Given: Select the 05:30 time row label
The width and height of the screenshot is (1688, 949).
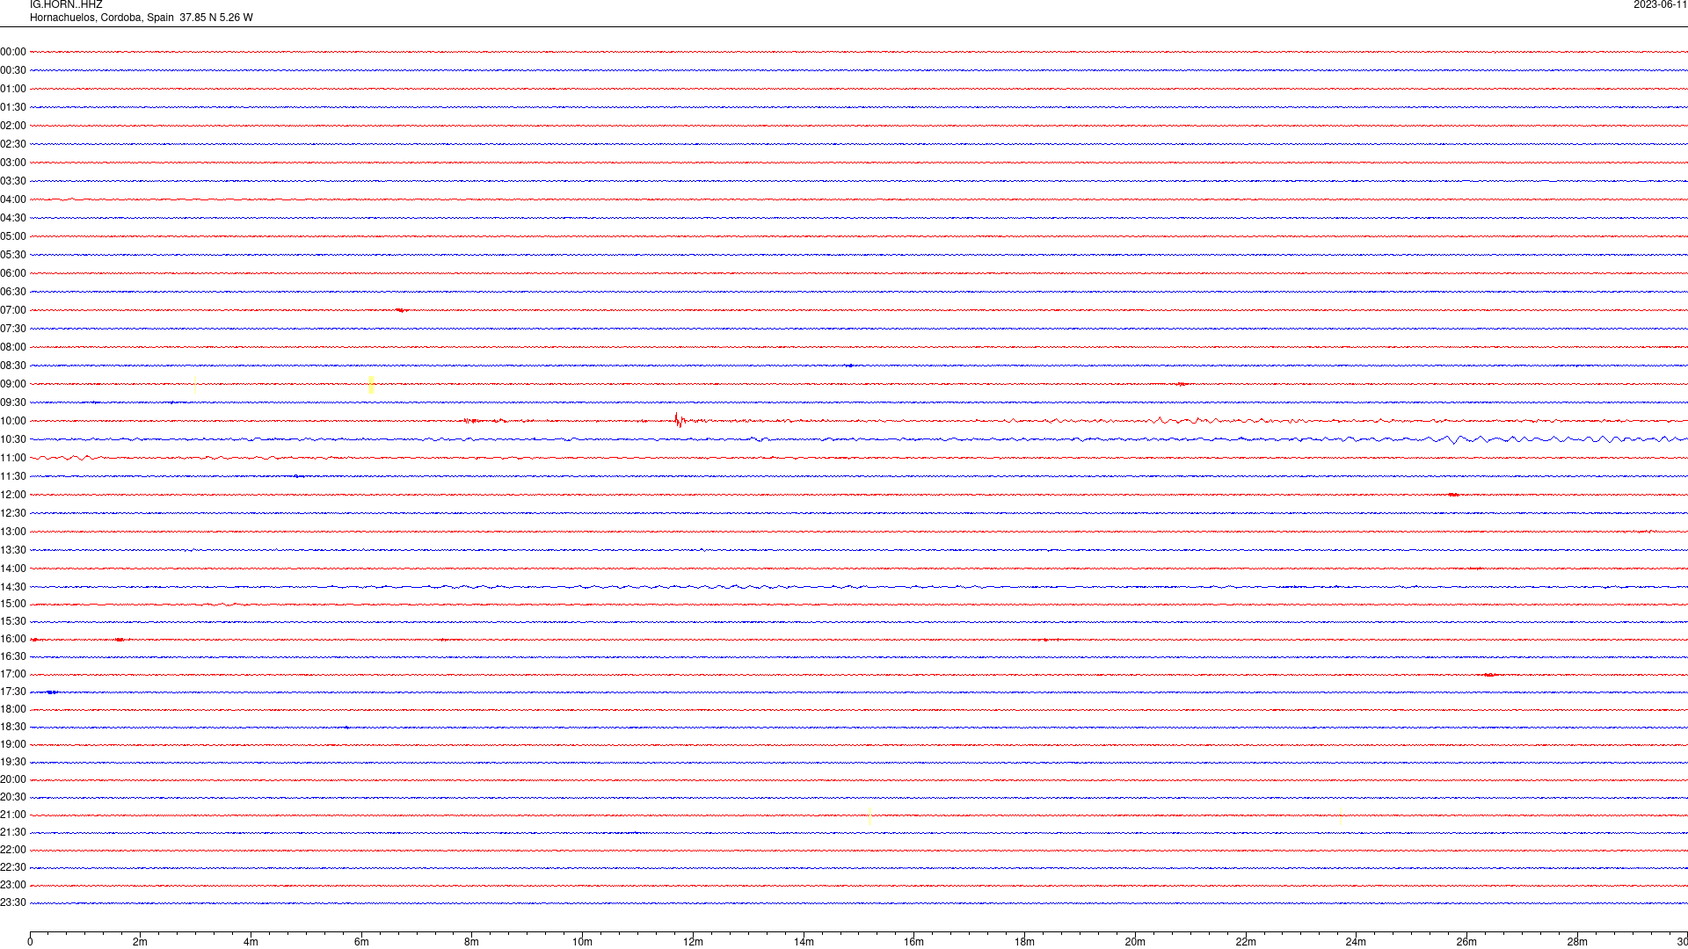Looking at the screenshot, I should pyautogui.click(x=13, y=255).
